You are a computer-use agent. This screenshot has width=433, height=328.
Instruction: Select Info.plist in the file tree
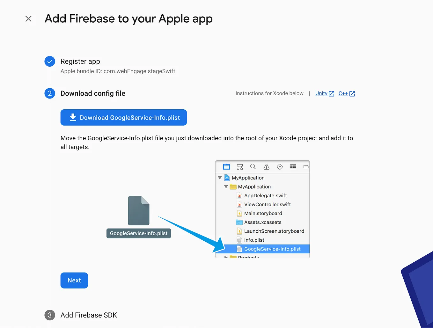point(263,240)
